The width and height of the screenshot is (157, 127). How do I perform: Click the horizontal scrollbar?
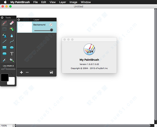click(83, 125)
